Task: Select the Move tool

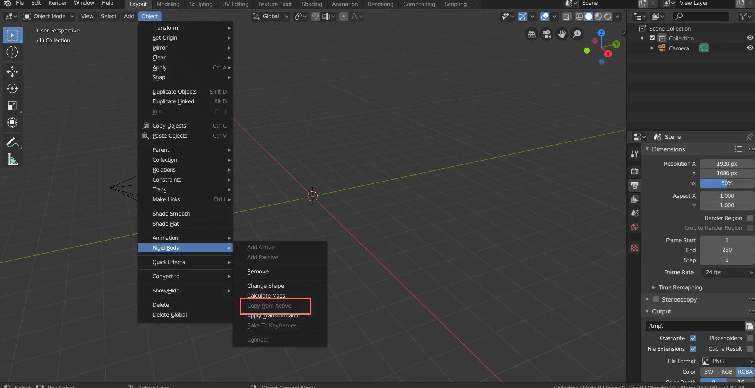Action: coord(12,72)
